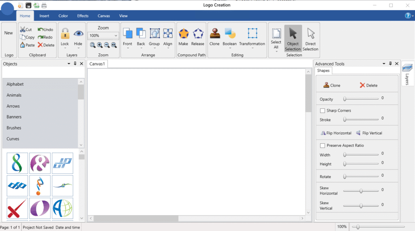415x231 pixels.
Task: Open the zoom percentage dropdown
Action: click(116, 36)
